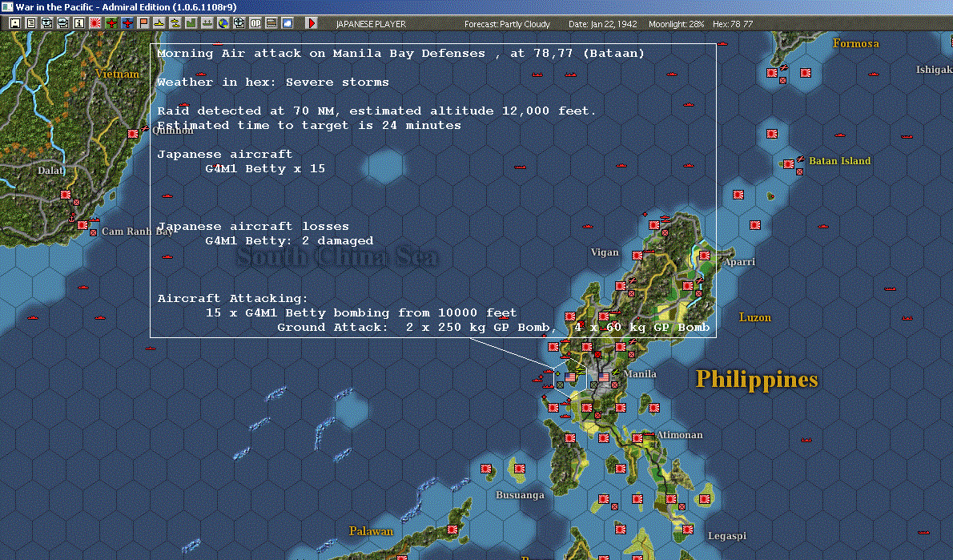953x560 pixels.
Task: Click '15 x G4M1 Betty bombing from 10000 feet'
Action: click(361, 313)
